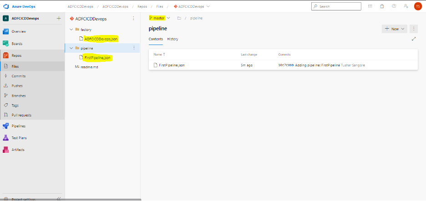Viewport: 426px width, 201px height.
Task: Select ADFCICDDevops.json in file tree
Action: 101,39
